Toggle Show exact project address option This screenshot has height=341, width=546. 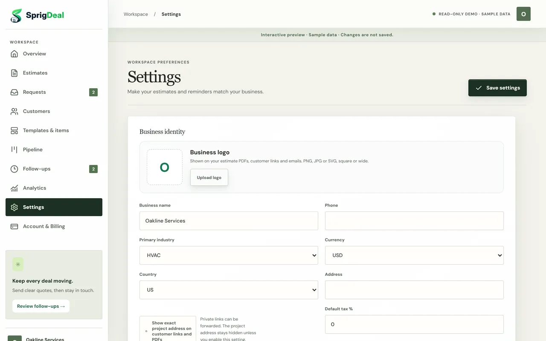point(146,331)
